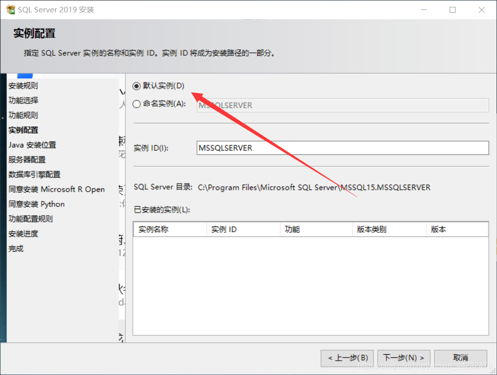Open the 同意安装 Python step
Image resolution: width=497 pixels, height=375 pixels.
37,204
